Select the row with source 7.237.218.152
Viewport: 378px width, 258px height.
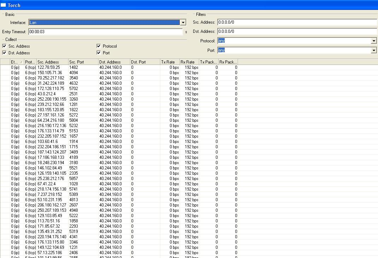click(x=119, y=194)
